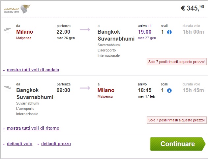Screen dimensions: 208x159
Task: Click the 22:00 departure time
Action: point(63,32)
